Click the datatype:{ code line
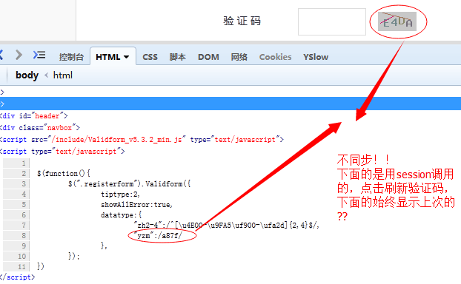 121,215
